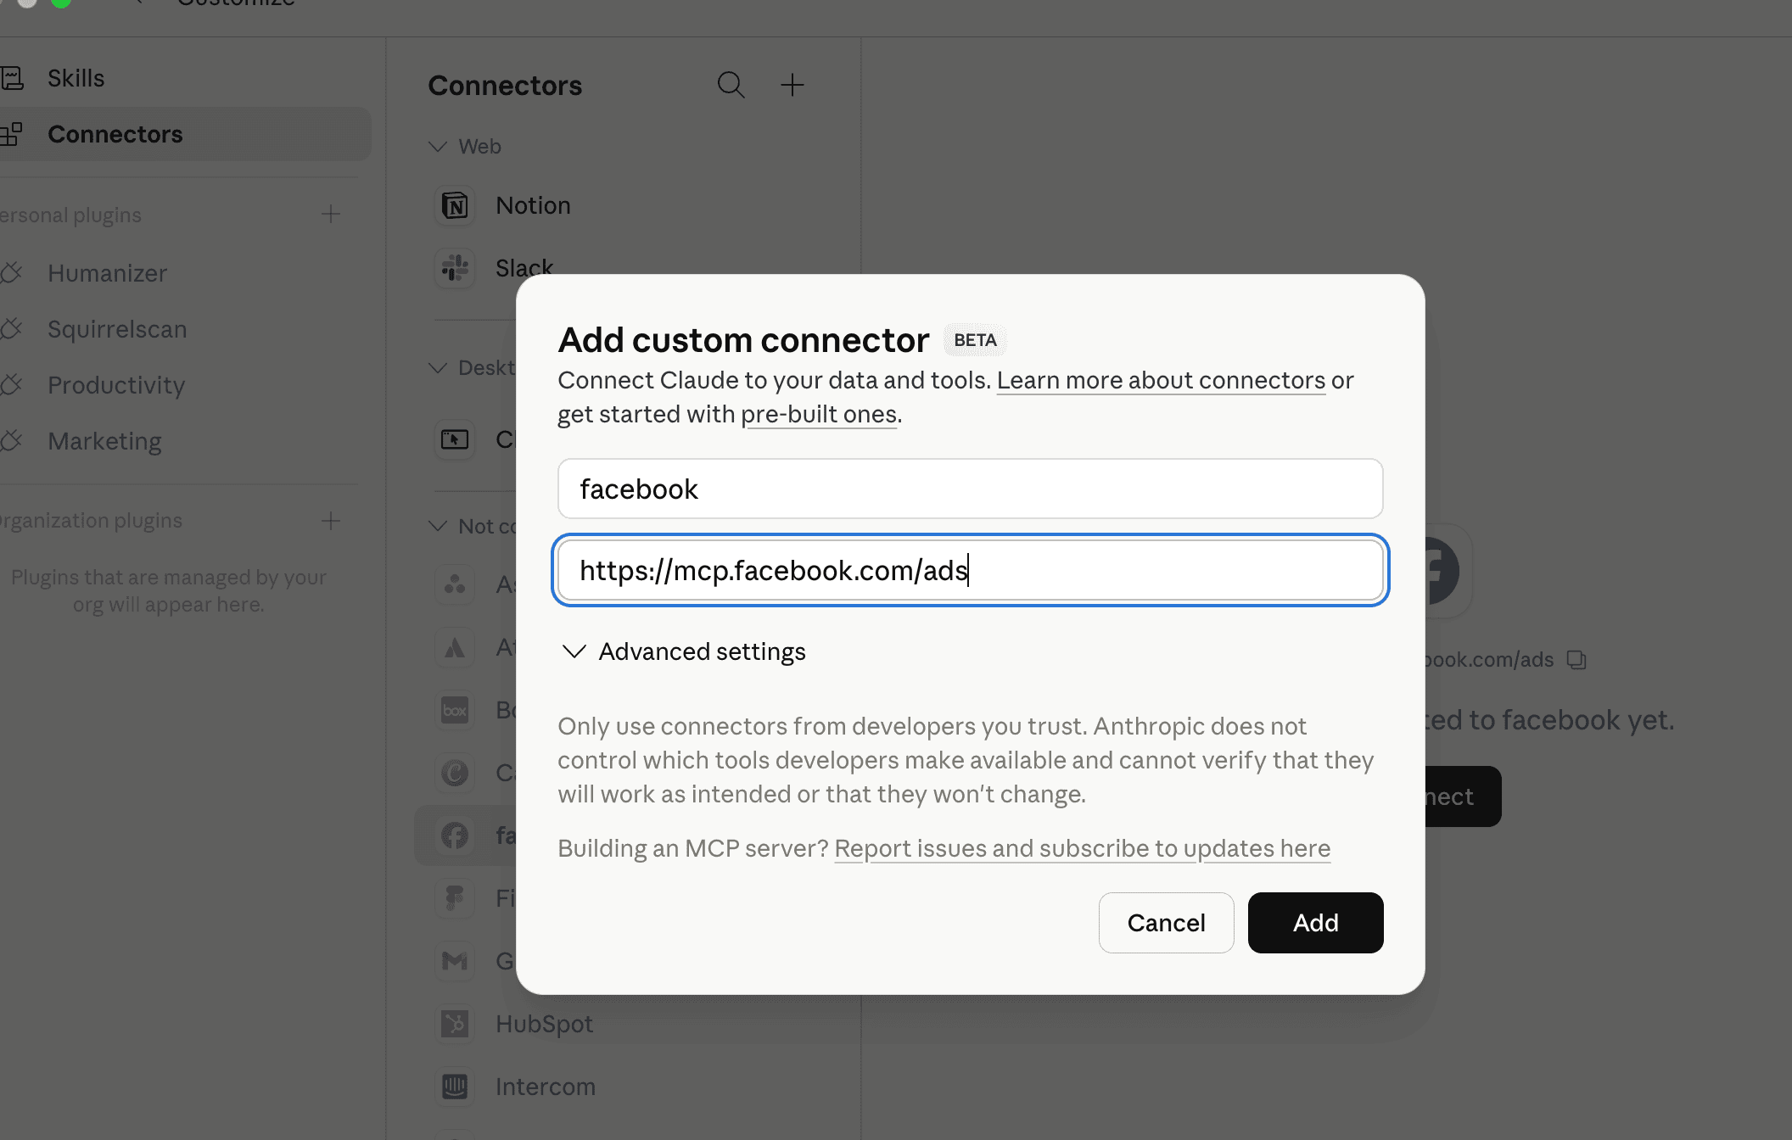Copy the facebook.com/ads URL
Image resolution: width=1792 pixels, height=1140 pixels.
click(1576, 660)
